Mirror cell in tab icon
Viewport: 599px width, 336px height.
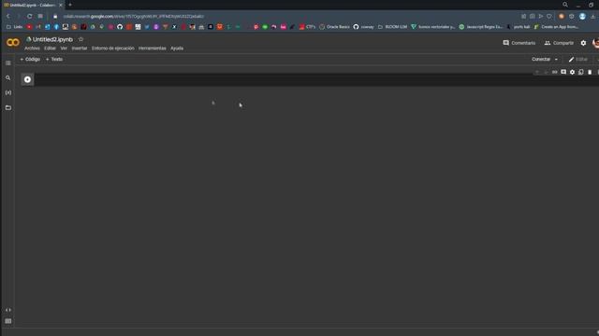coord(581,72)
